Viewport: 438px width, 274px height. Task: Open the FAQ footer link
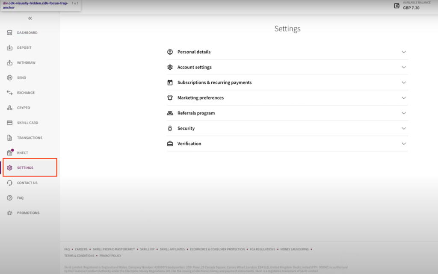point(67,249)
